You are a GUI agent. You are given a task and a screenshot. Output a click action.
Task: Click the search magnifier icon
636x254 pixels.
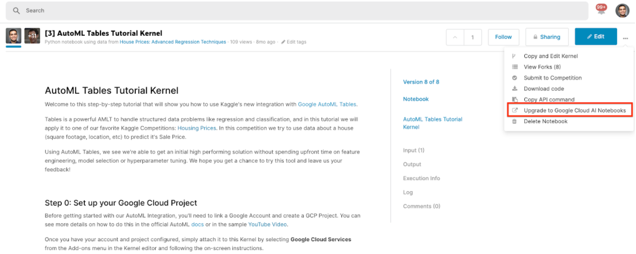coord(16,10)
